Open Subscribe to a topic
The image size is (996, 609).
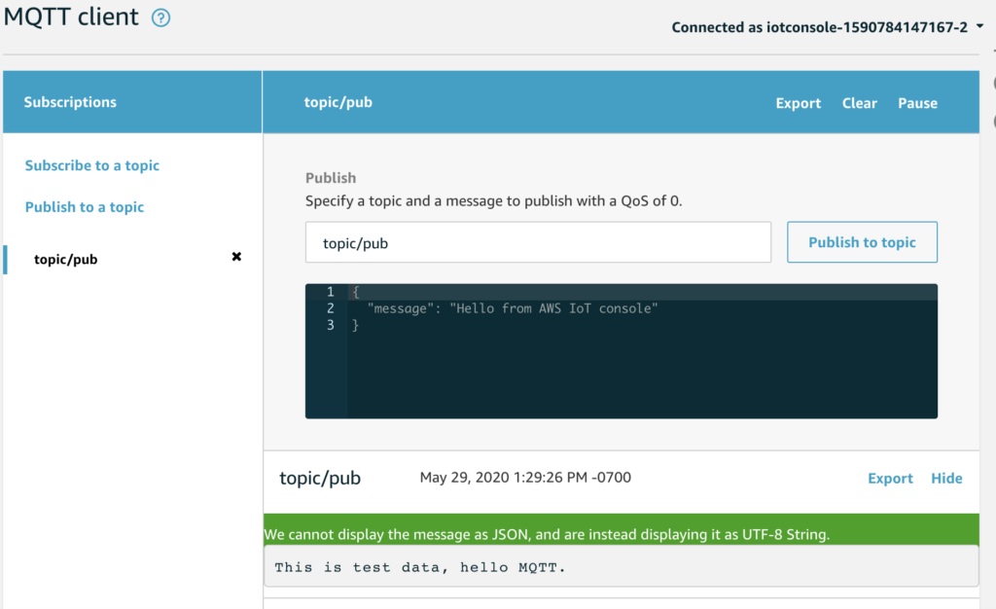(91, 165)
